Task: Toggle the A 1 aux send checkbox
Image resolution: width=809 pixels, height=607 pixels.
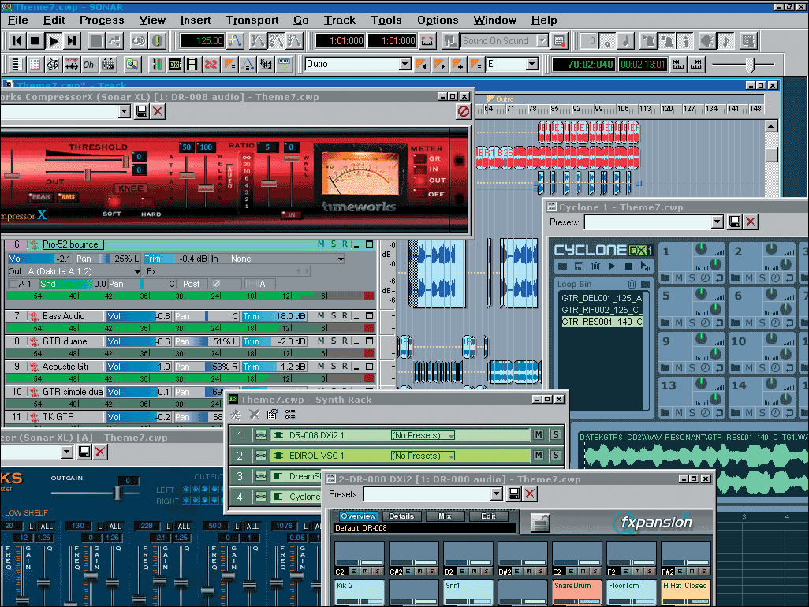Action: pos(13,284)
